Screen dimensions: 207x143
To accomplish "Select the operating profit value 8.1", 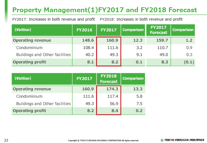I will point(91,62).
